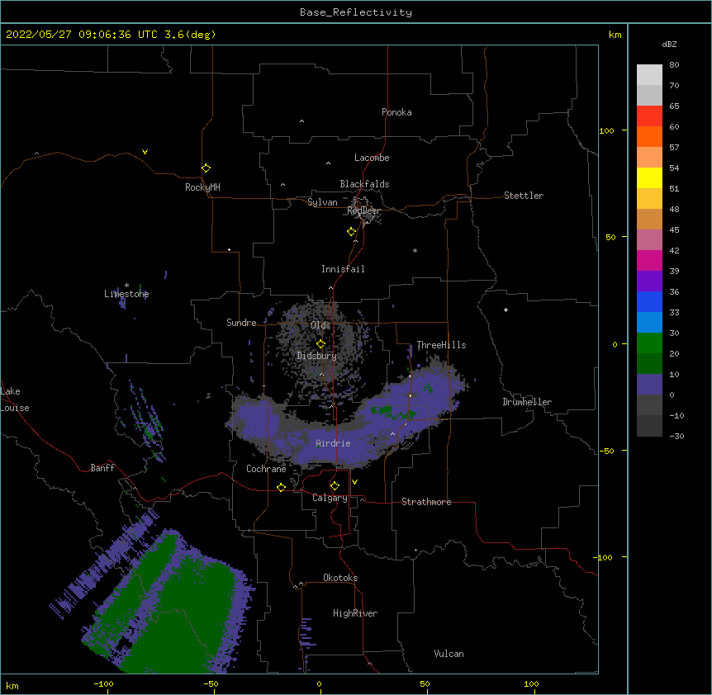
Task: Click the Lake Louise label
Action: tap(15, 400)
